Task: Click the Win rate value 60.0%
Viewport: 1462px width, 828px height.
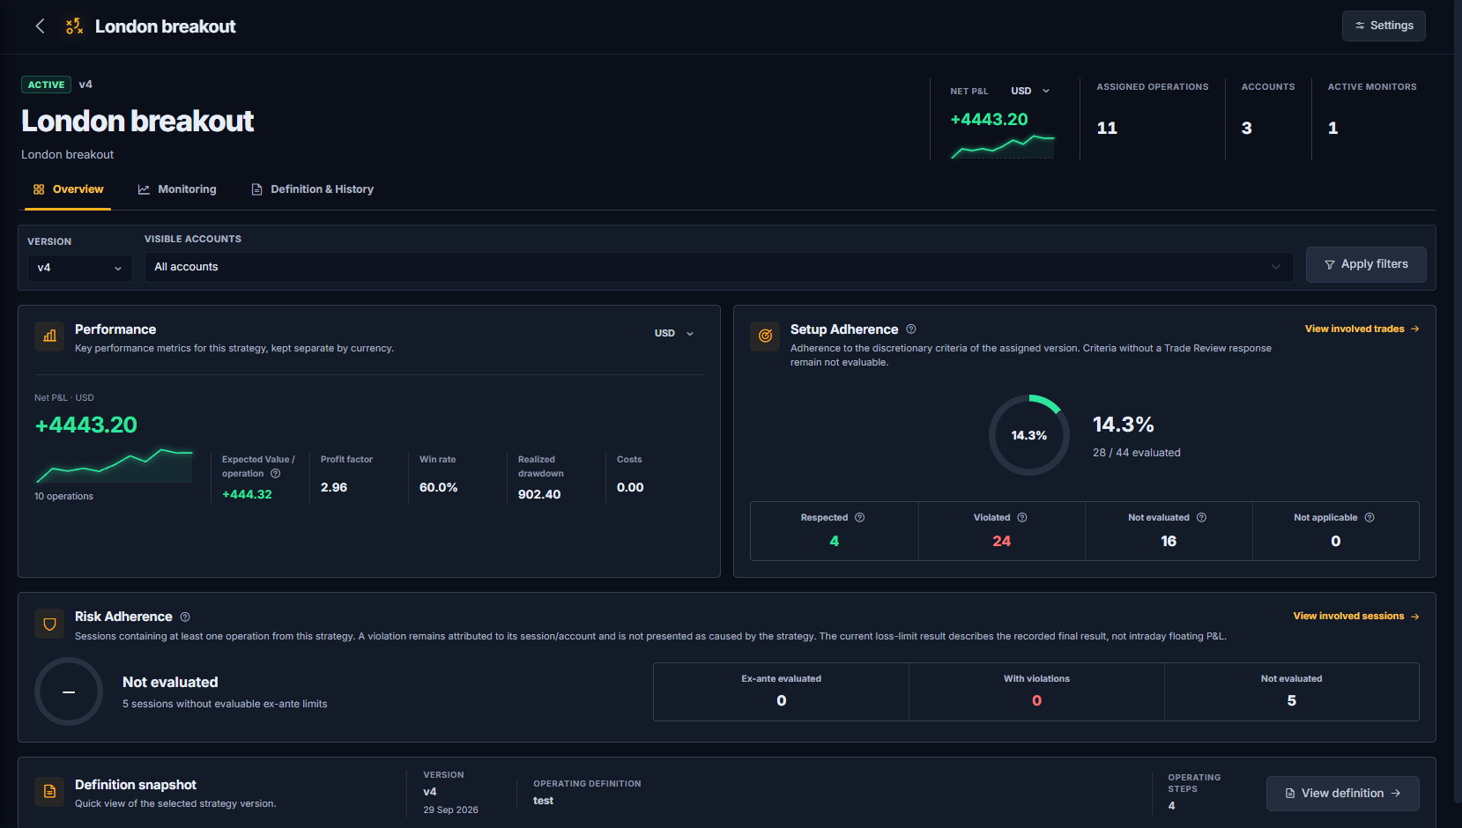Action: 438,487
